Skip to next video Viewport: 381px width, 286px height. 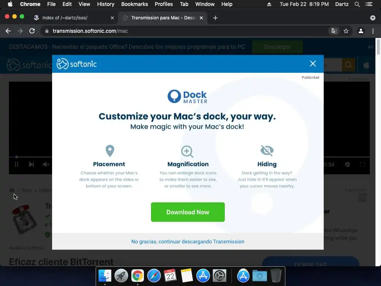click(x=31, y=164)
